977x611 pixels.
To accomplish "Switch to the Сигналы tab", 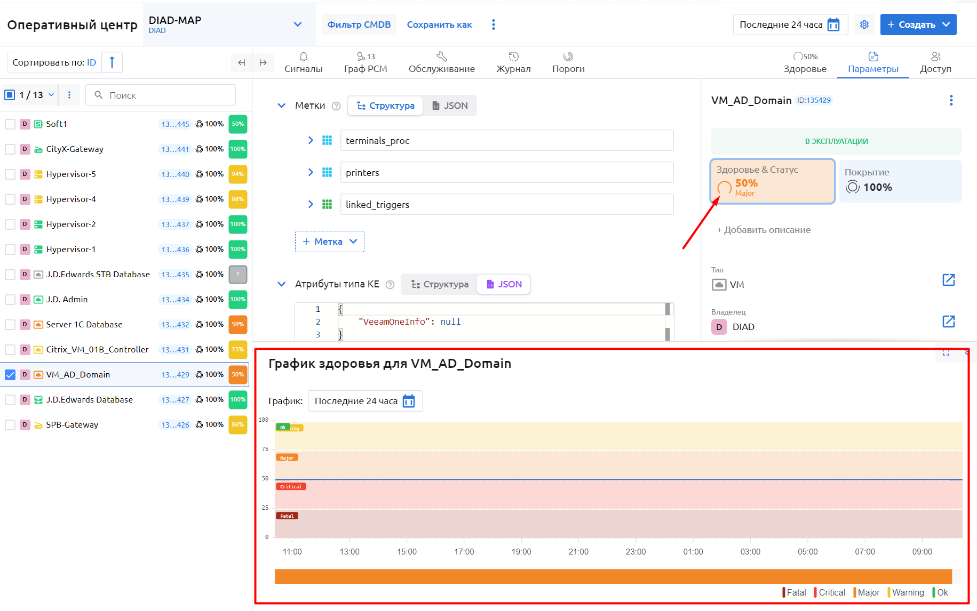I will pos(303,62).
